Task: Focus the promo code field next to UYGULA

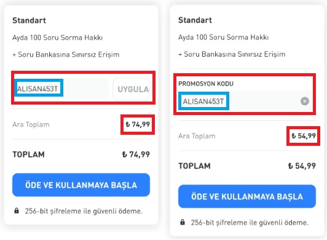Action: pos(61,89)
